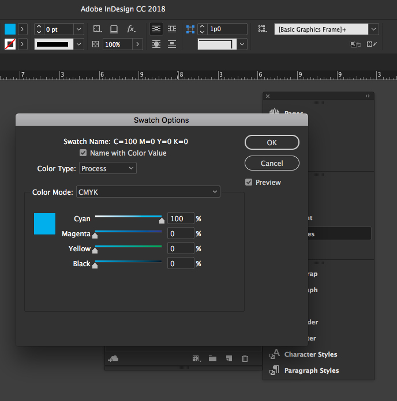Click the red-slash stroke color box
Viewport: 397px width, 401px height.
coord(10,44)
